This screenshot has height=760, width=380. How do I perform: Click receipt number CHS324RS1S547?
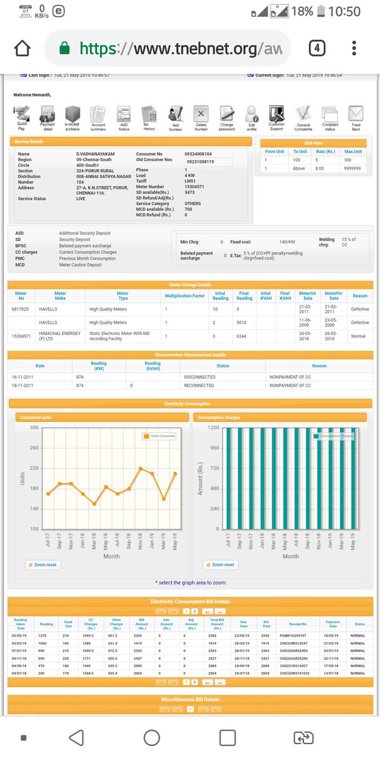click(x=294, y=643)
